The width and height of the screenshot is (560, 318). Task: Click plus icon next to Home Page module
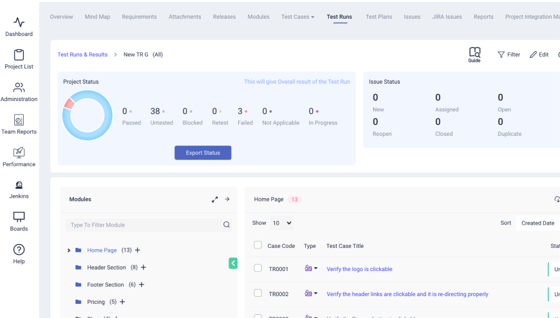coord(138,250)
